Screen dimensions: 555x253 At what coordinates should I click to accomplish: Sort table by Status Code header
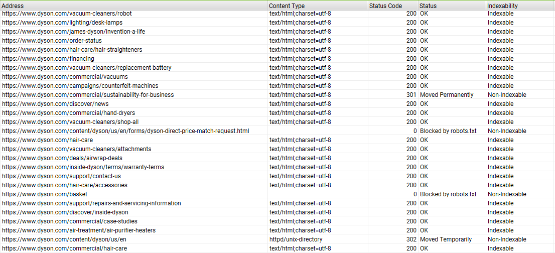point(385,6)
